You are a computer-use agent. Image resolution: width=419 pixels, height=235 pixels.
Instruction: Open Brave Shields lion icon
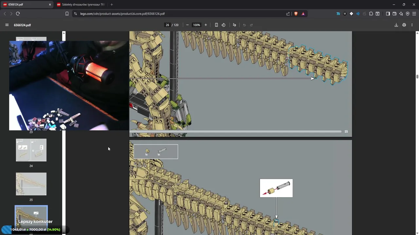click(x=296, y=14)
